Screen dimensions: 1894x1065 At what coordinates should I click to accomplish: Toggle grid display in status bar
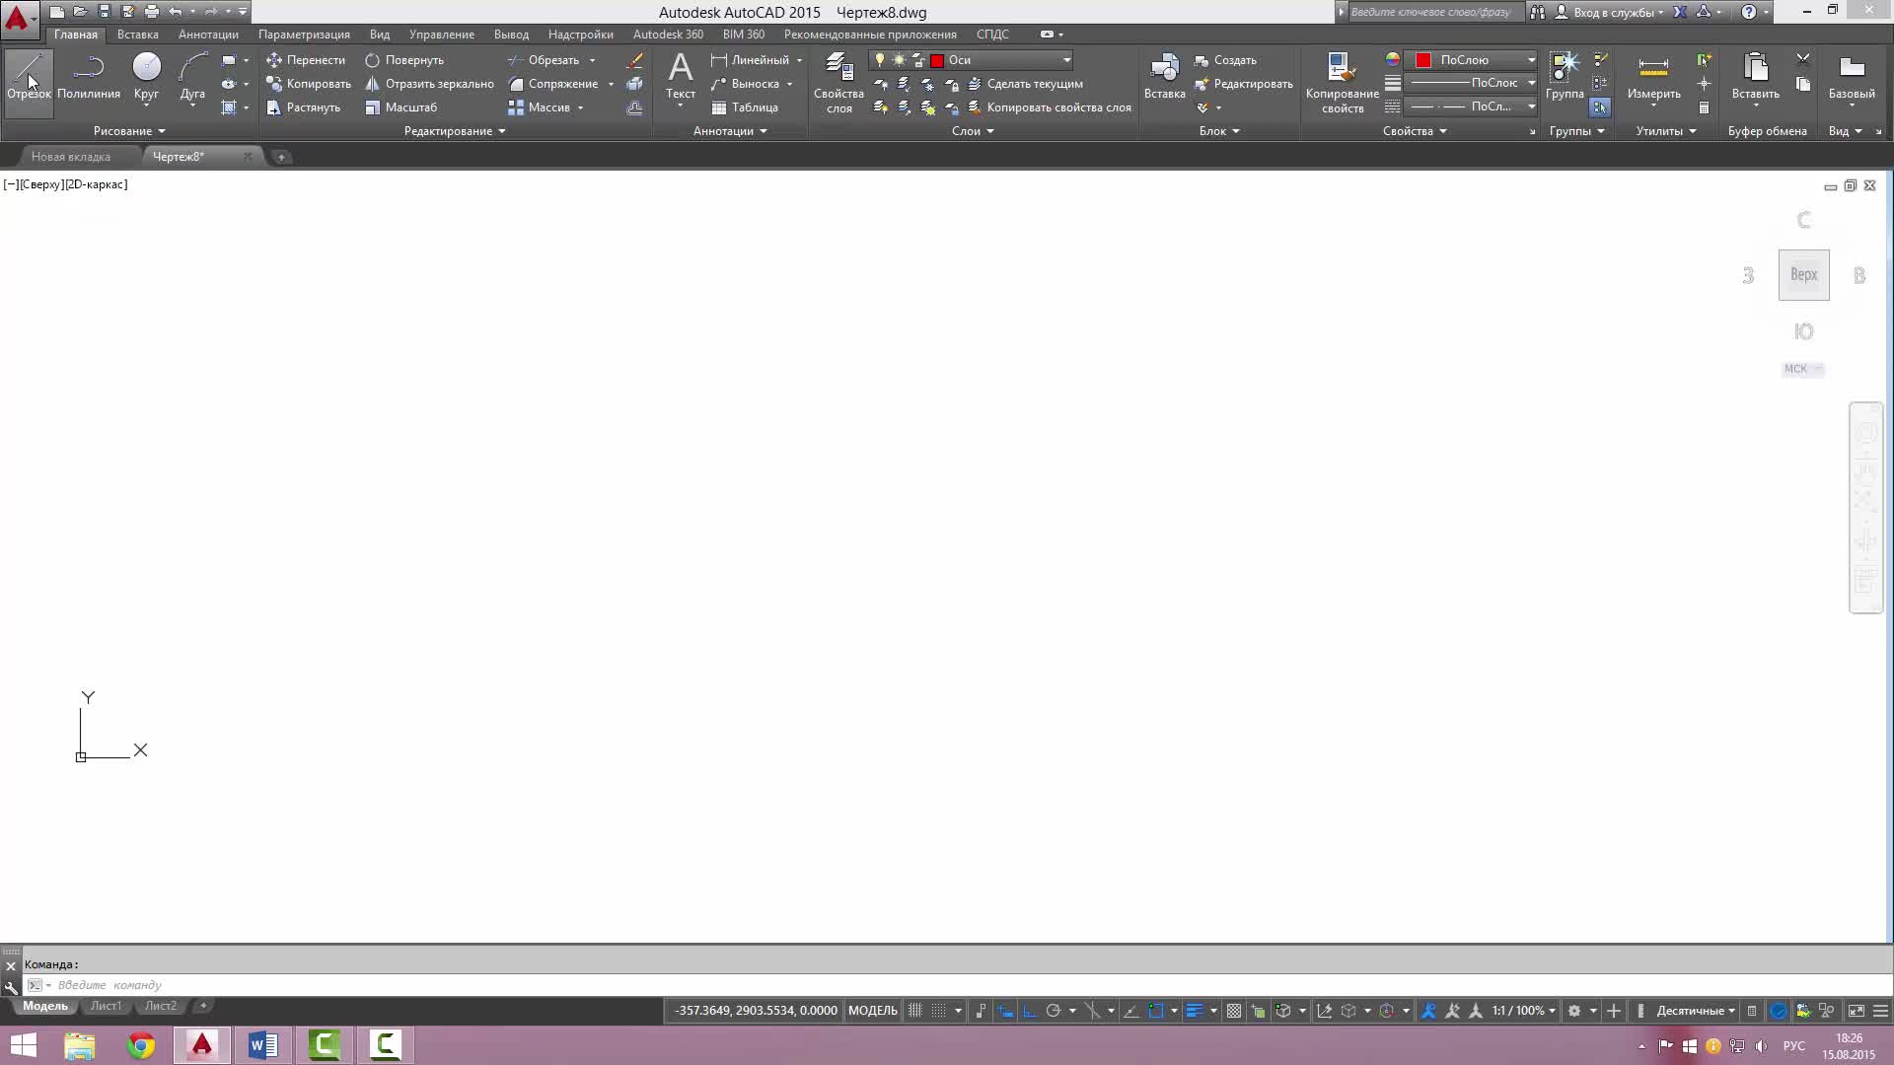[915, 1011]
